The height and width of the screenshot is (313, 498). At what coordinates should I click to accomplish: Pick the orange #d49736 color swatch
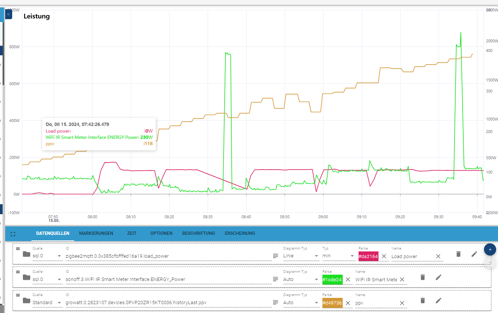pos(332,303)
